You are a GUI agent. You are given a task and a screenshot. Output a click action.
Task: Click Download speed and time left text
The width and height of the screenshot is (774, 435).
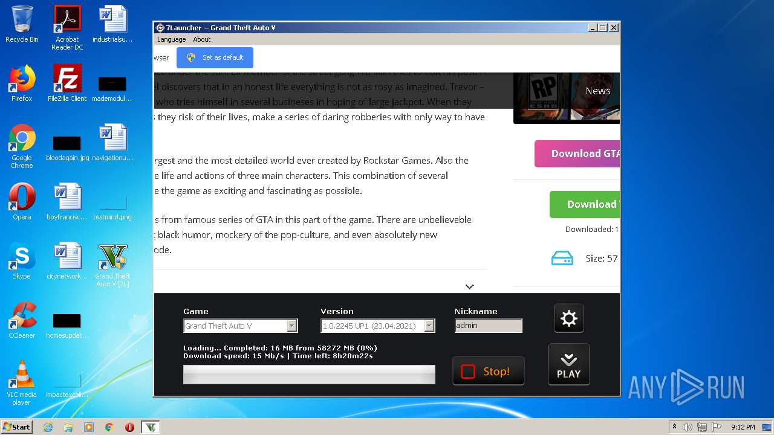pos(278,356)
